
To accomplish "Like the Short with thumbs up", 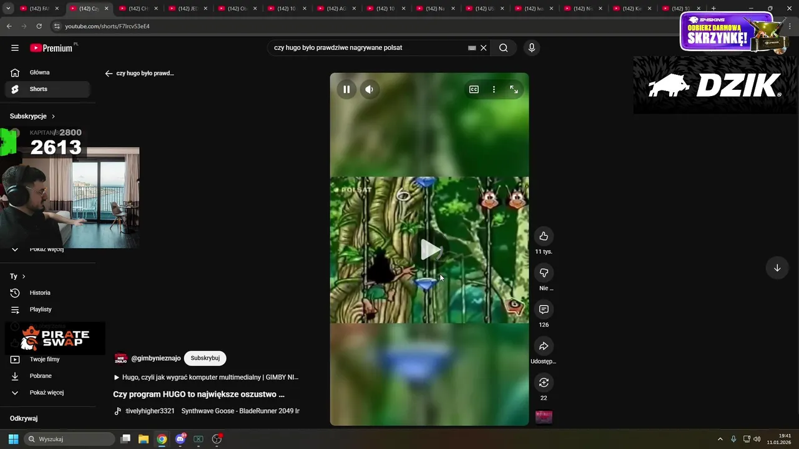I will [544, 236].
